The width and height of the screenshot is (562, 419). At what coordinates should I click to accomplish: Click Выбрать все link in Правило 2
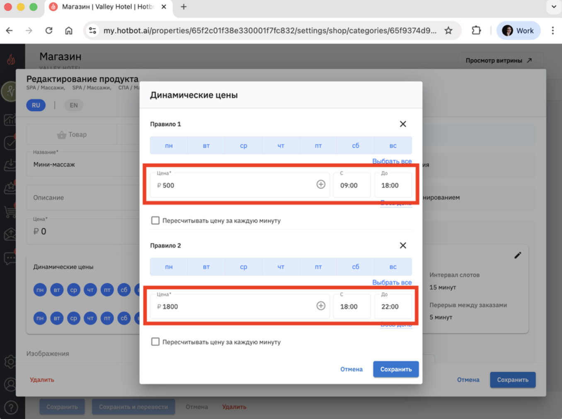pyautogui.click(x=392, y=282)
